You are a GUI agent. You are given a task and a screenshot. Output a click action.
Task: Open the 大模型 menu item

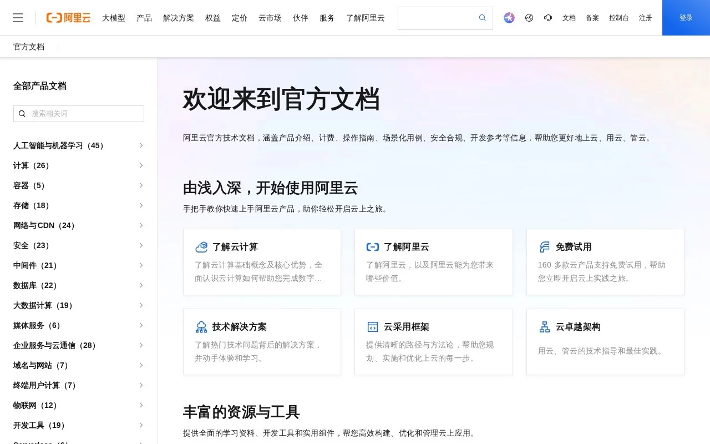coord(114,18)
